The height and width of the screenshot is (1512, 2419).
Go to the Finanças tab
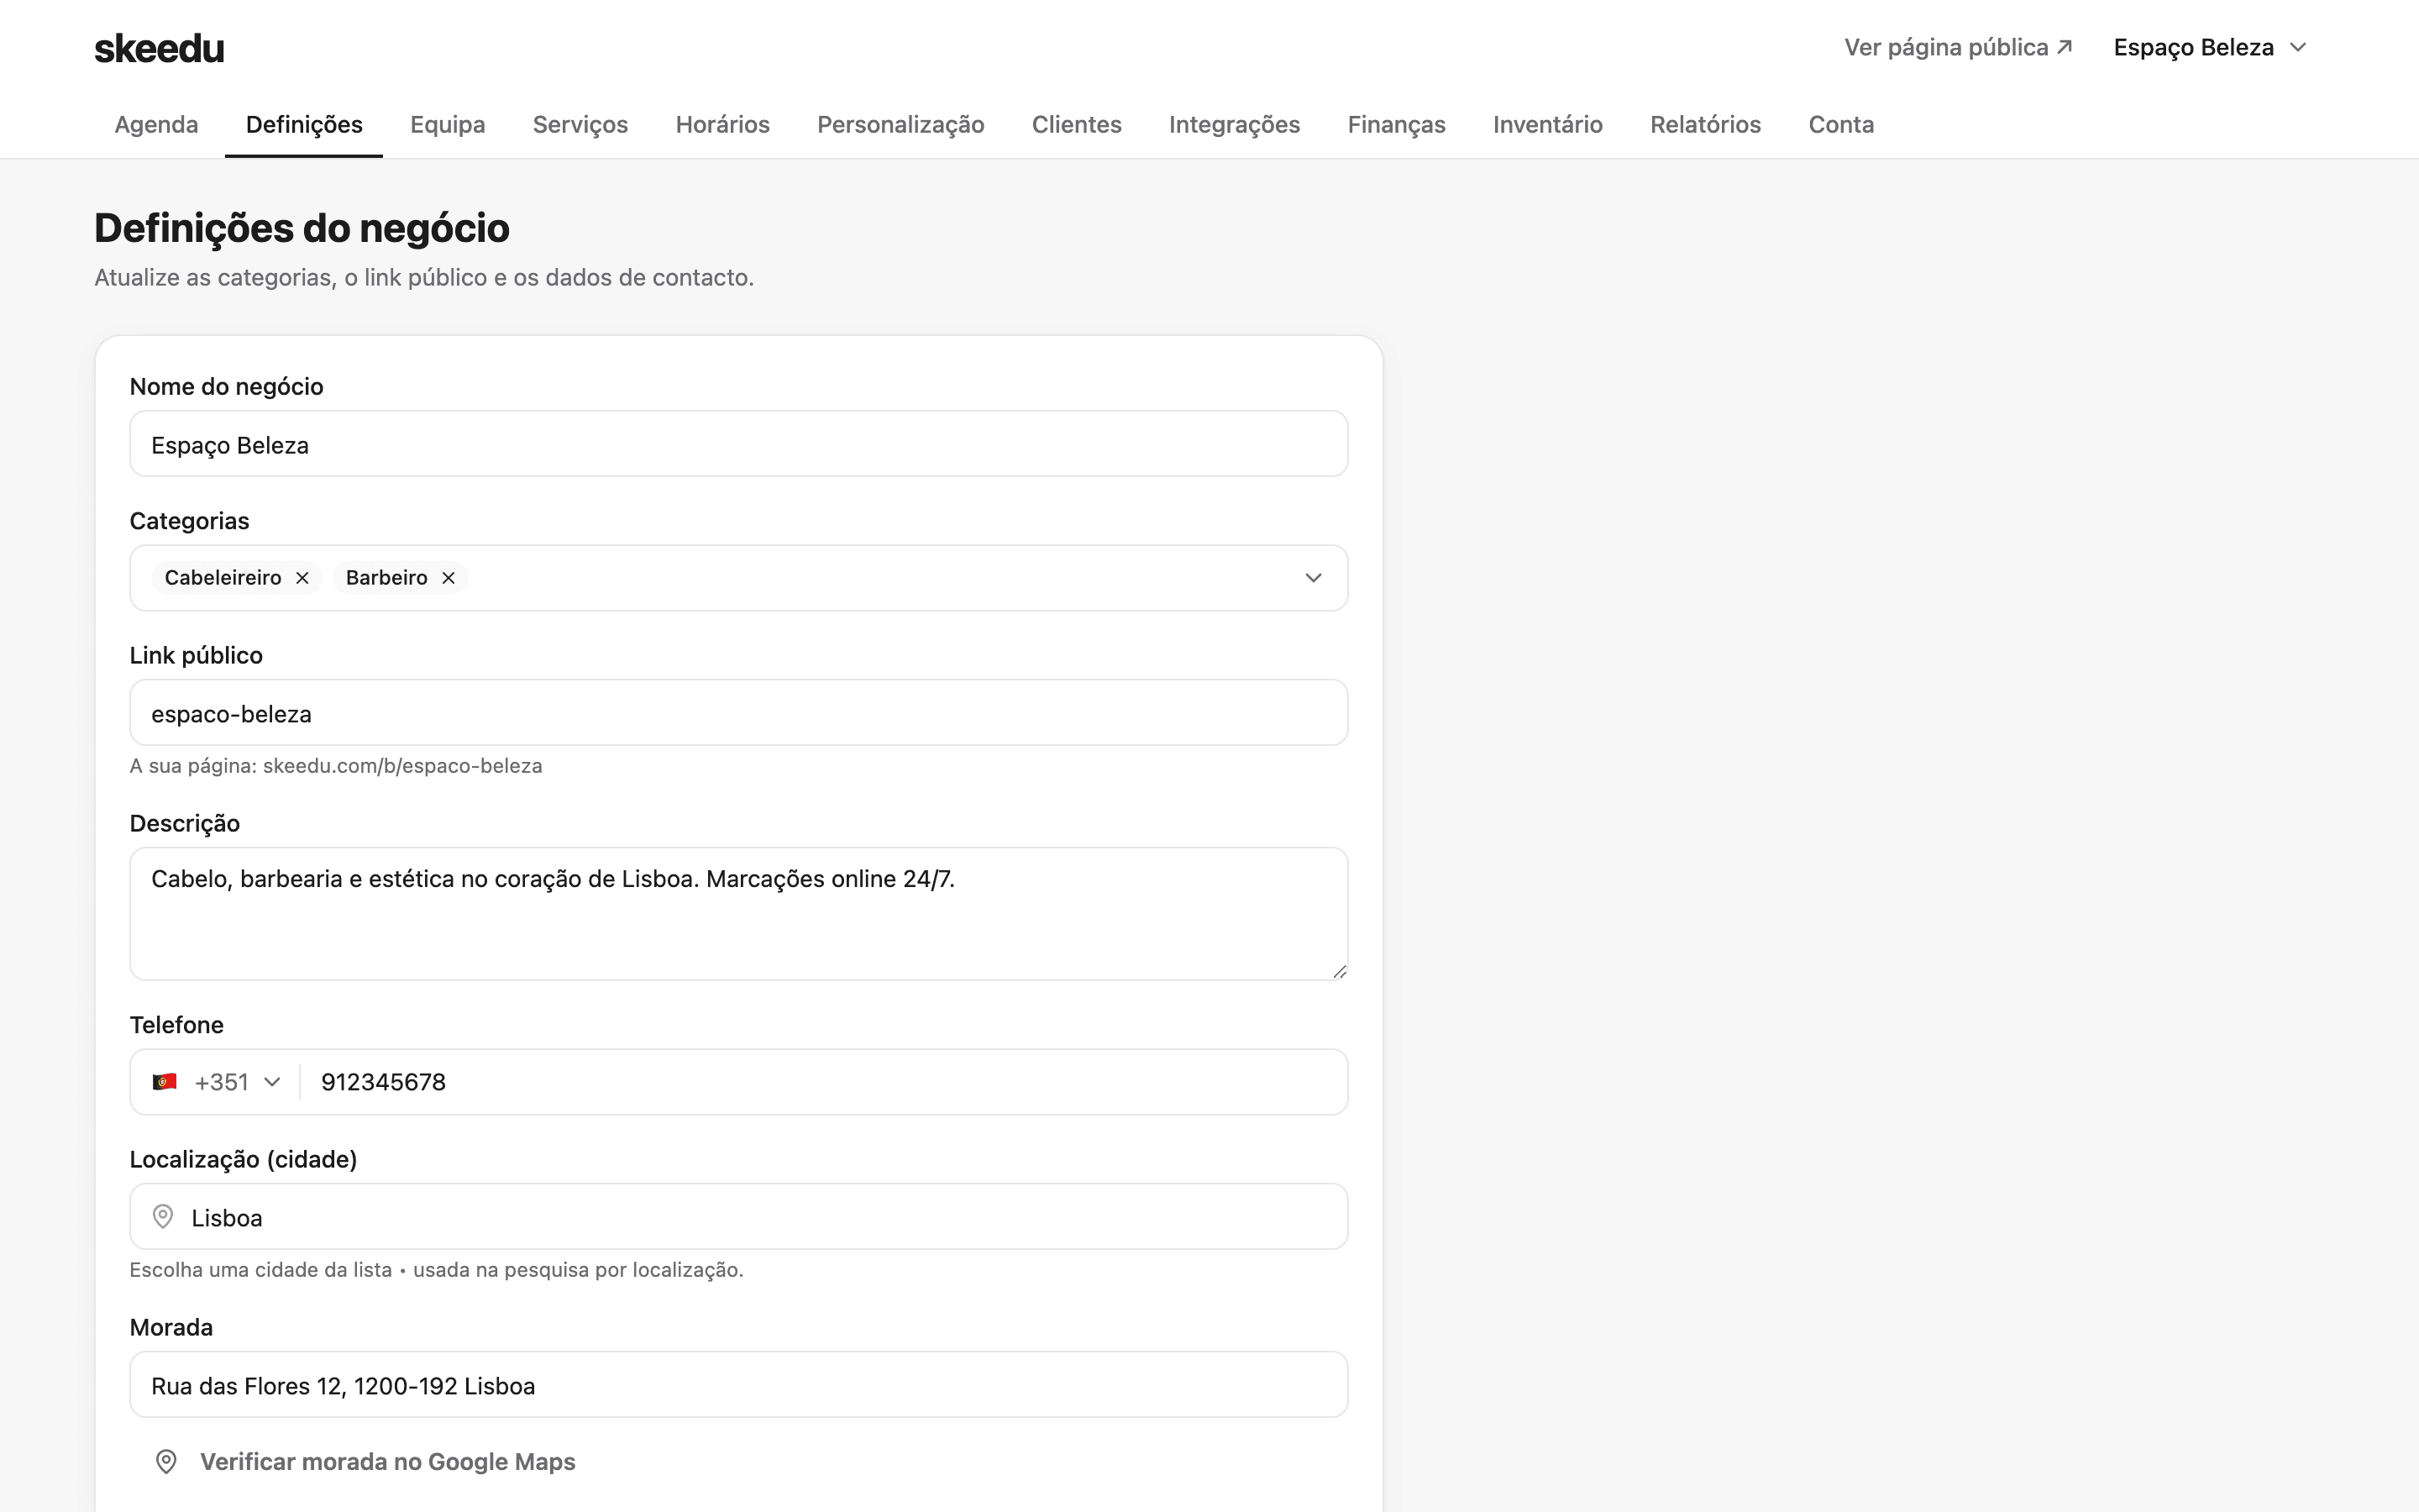coord(1397,125)
